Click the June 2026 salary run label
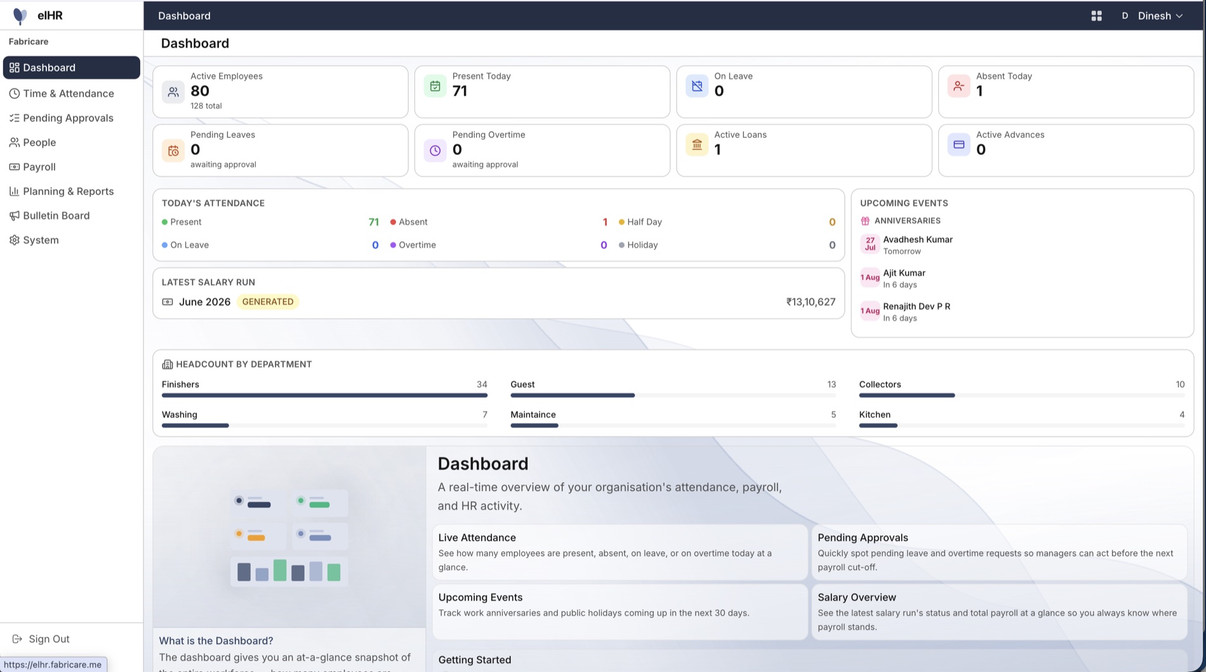The width and height of the screenshot is (1206, 672). tap(204, 302)
